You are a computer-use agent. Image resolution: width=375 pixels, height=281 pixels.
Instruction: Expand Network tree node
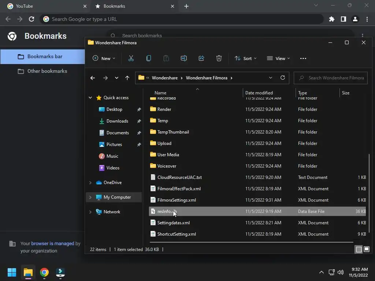[x=90, y=212]
